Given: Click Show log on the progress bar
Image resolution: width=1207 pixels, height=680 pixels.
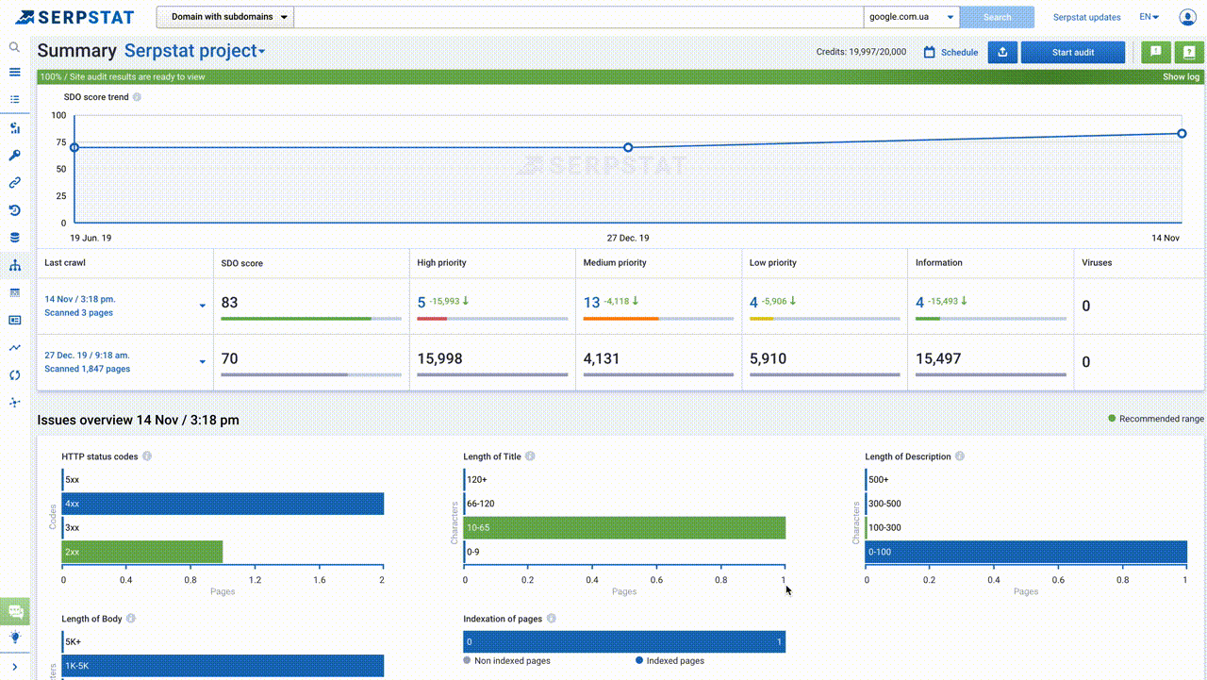Looking at the screenshot, I should 1181,77.
